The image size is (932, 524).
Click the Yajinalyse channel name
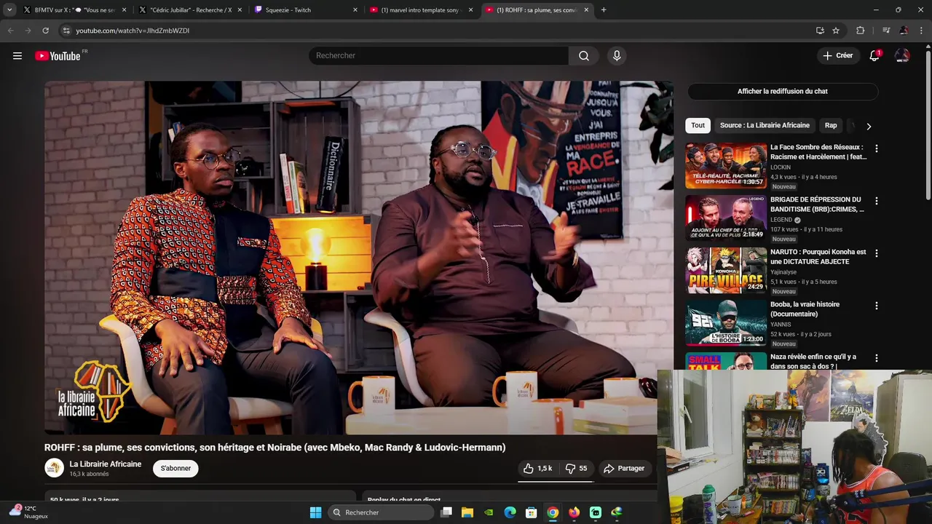(783, 272)
